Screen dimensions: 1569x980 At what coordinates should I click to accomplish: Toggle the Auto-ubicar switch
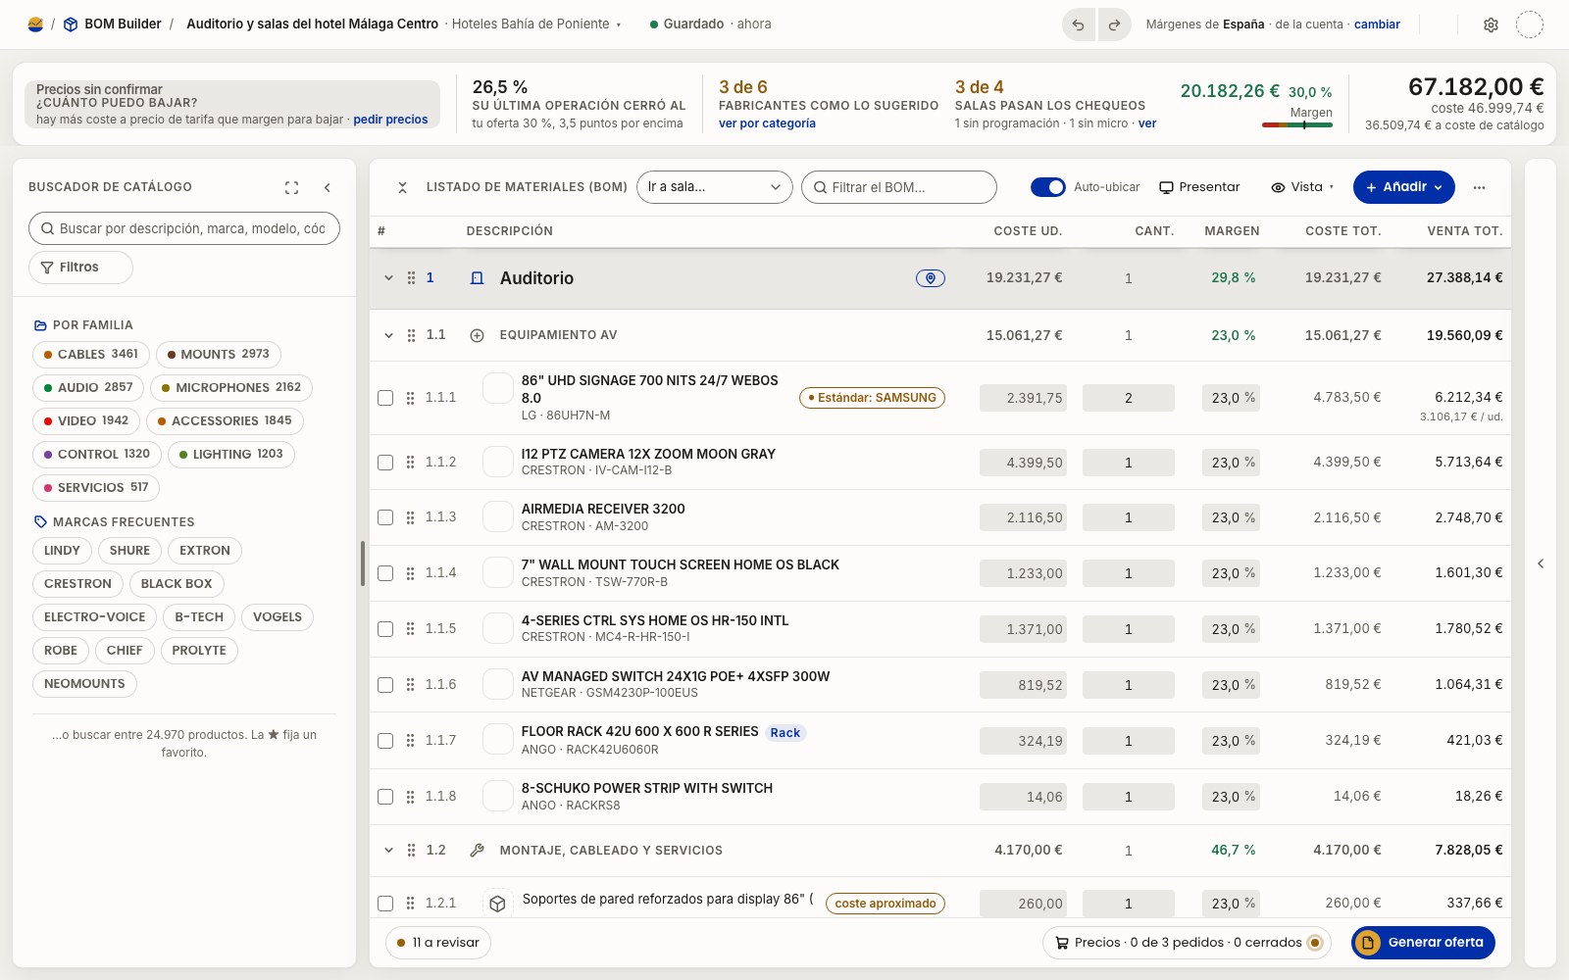coord(1048,187)
